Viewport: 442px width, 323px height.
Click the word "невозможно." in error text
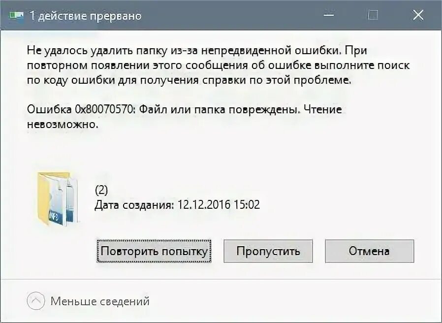click(63, 124)
